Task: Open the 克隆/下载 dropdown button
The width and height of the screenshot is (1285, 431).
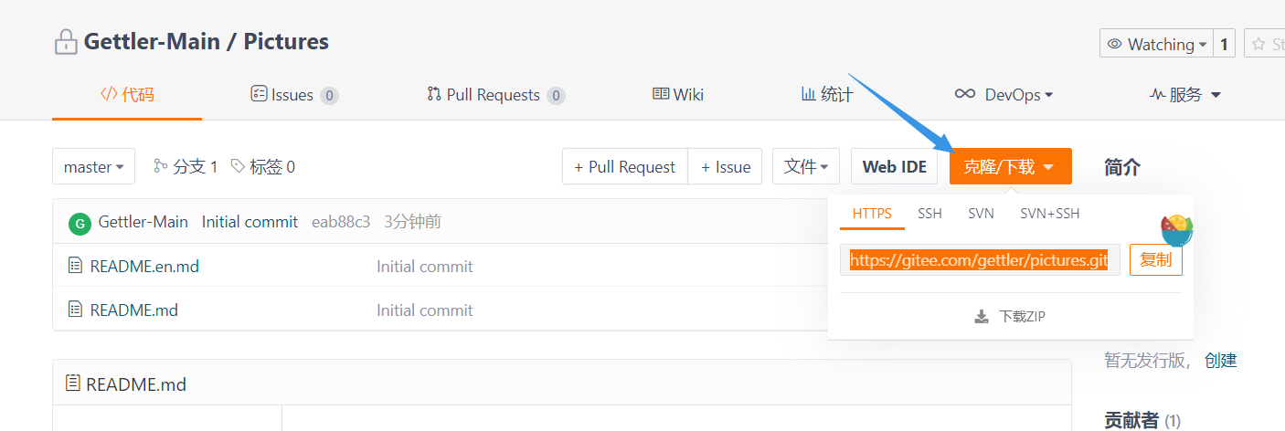Action: [x=1010, y=166]
